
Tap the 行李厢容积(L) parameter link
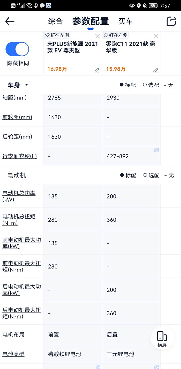pos(20,156)
